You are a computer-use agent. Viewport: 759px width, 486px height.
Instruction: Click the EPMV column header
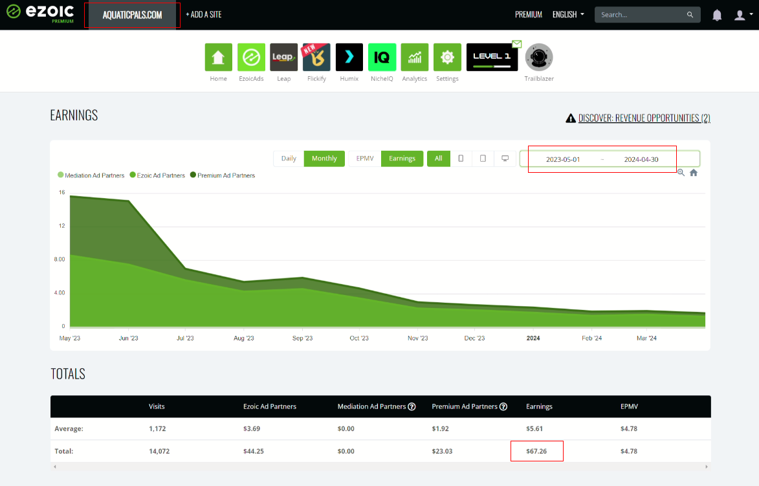pyautogui.click(x=630, y=406)
